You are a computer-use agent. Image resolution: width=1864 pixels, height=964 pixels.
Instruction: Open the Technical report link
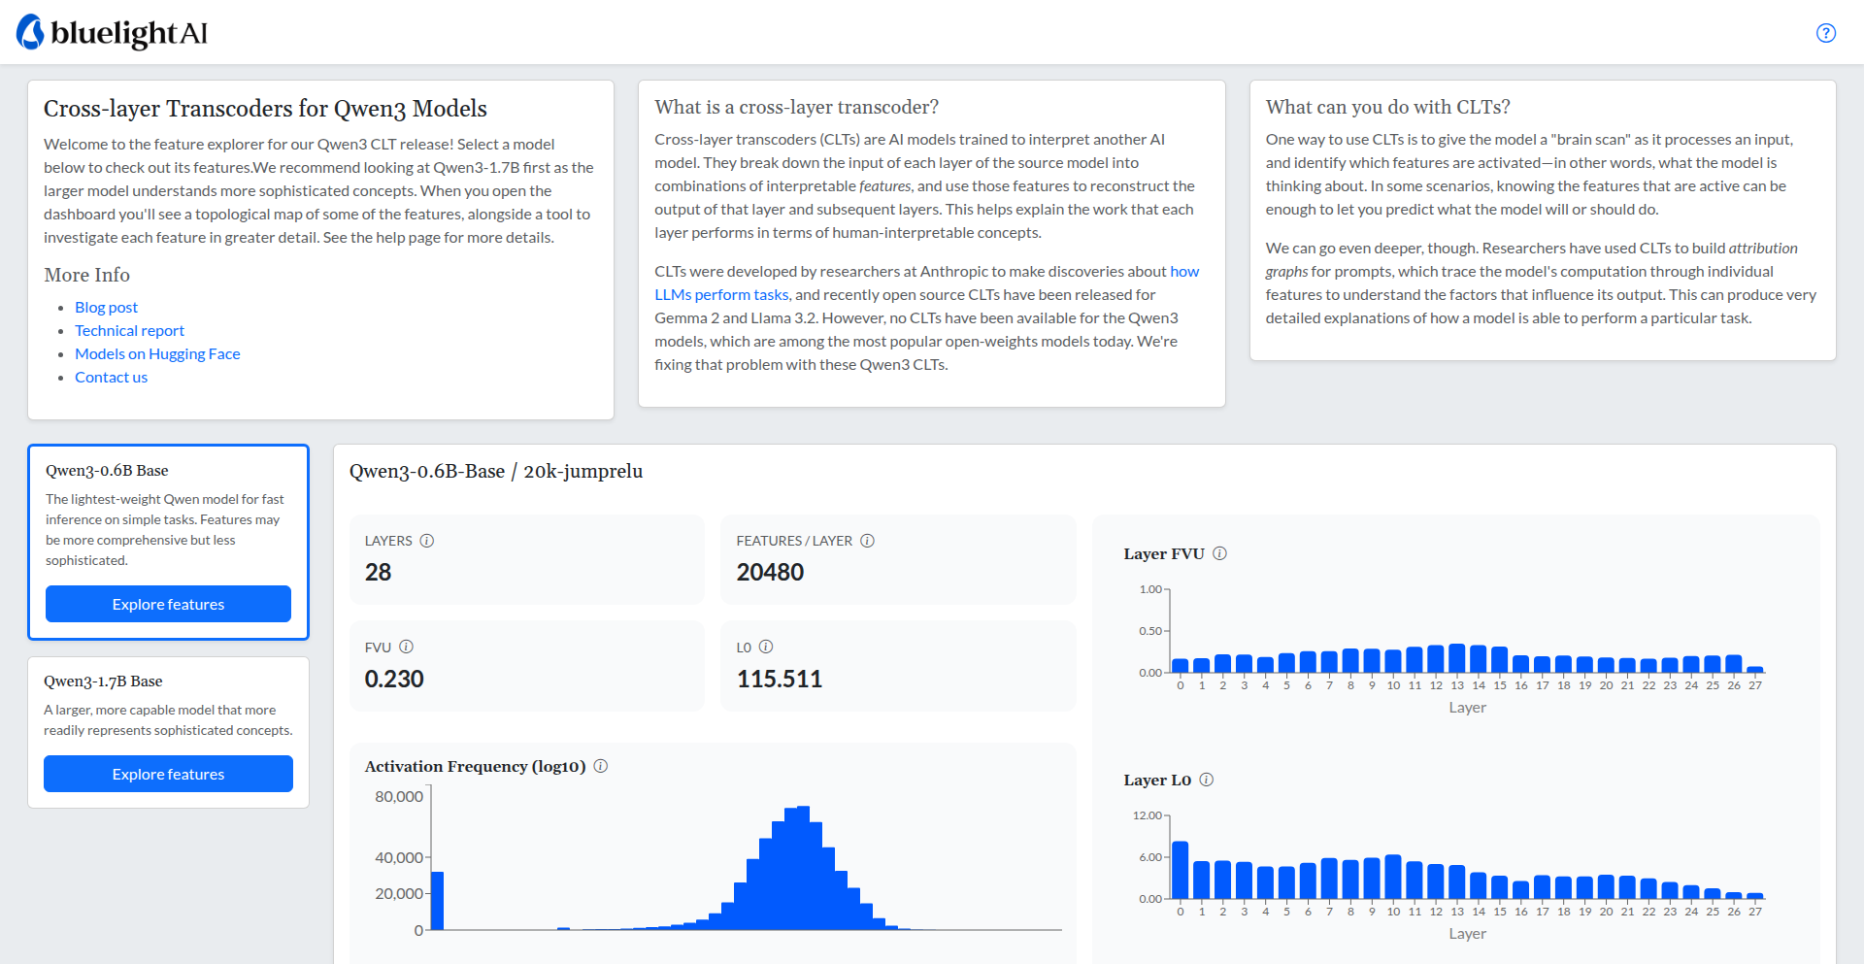[x=129, y=330]
